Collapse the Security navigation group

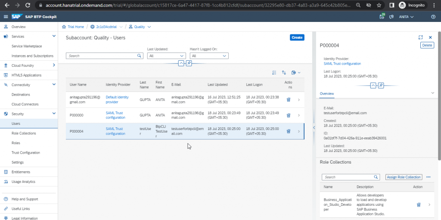54,114
